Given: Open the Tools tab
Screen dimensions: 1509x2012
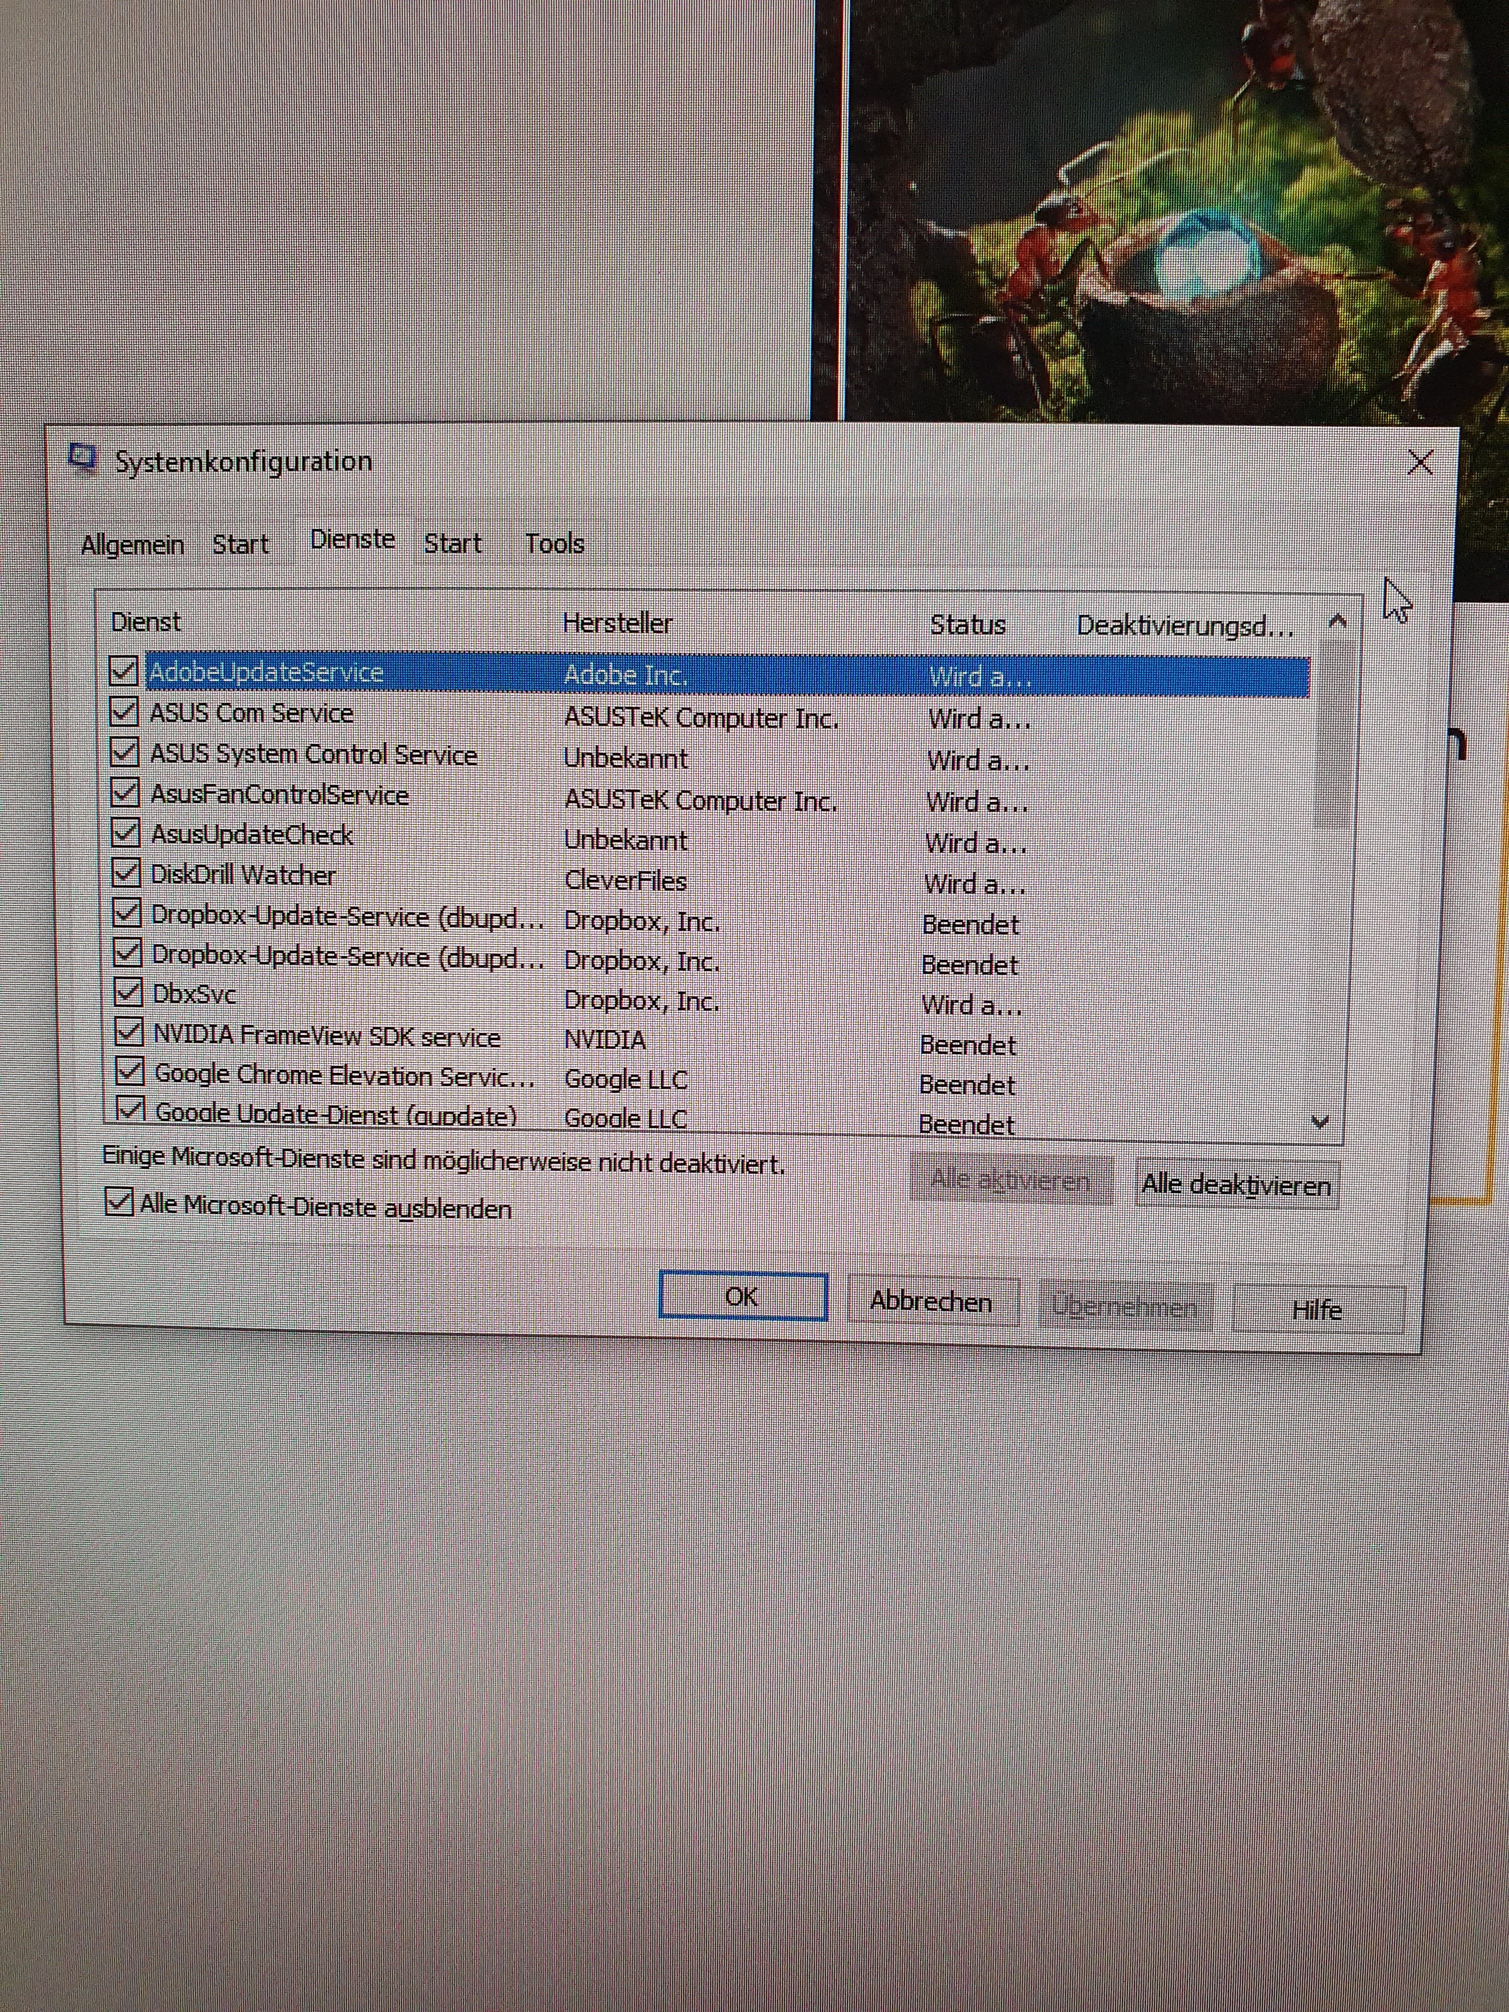Looking at the screenshot, I should 554,544.
